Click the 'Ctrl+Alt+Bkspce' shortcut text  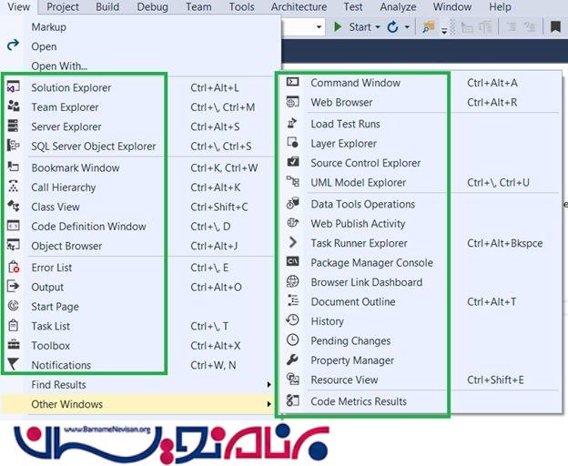tap(505, 243)
